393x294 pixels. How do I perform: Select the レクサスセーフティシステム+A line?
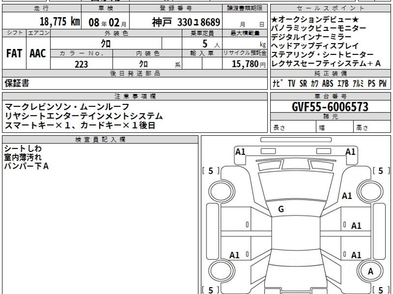tap(326, 64)
